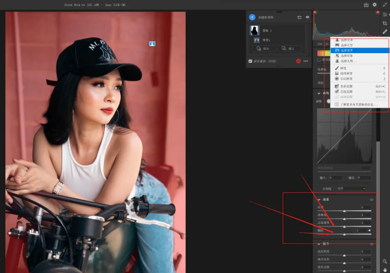Toggle the effects section eye icon
The image size is (390, 273).
(373, 200)
